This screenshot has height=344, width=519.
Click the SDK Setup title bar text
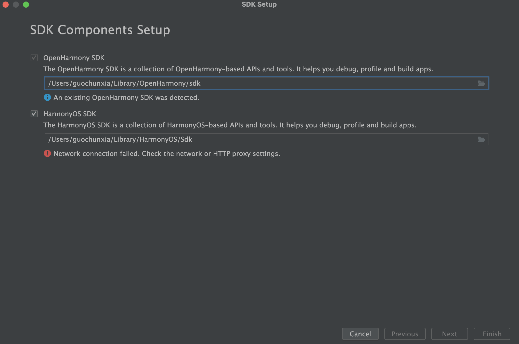[259, 4]
